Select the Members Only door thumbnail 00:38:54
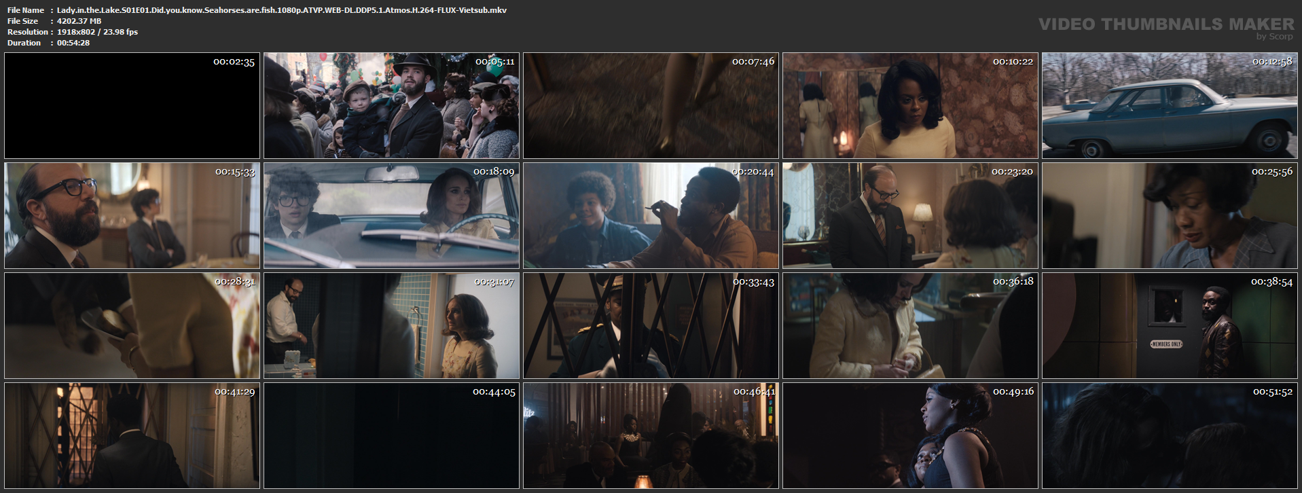This screenshot has width=1302, height=493. 1170,326
